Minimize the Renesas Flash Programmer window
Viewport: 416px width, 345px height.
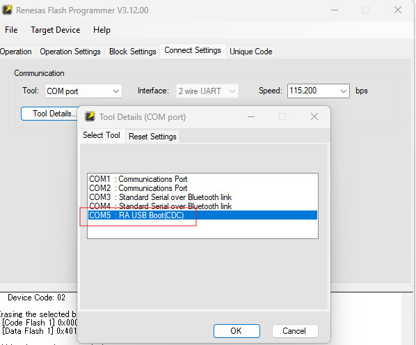click(335, 10)
